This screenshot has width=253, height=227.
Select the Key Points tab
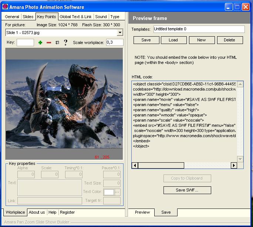point(47,17)
